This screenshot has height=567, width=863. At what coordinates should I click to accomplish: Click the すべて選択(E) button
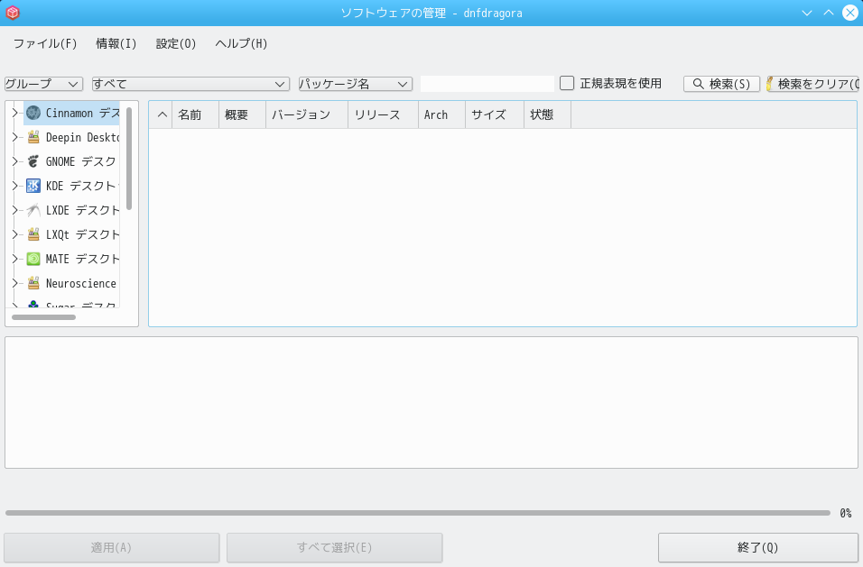335,548
